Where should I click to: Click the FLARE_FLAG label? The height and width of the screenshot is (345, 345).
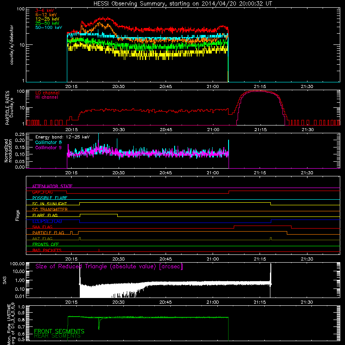pyautogui.click(x=45, y=215)
